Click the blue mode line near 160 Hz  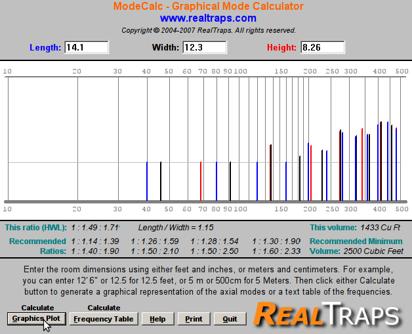pos(286,181)
